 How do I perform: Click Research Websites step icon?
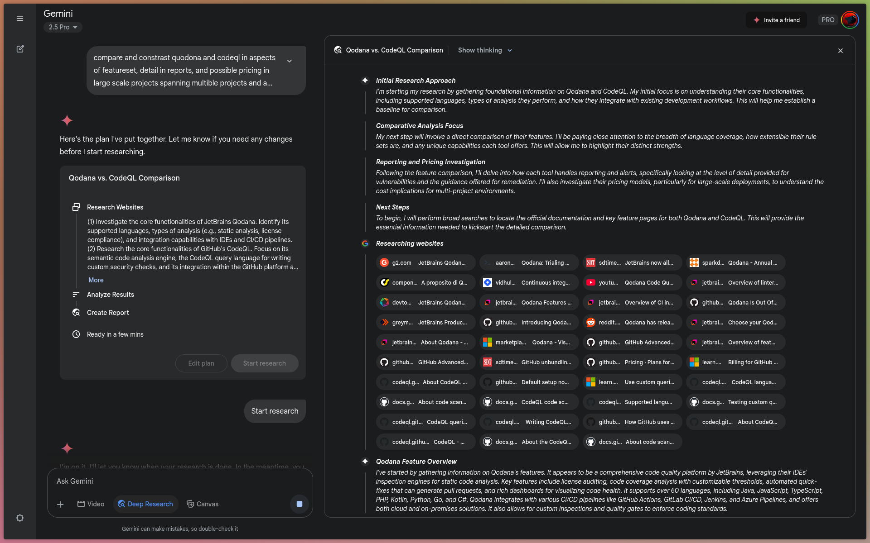(76, 207)
